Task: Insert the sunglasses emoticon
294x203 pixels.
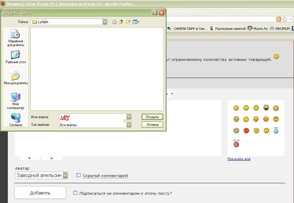Action: [236, 131]
